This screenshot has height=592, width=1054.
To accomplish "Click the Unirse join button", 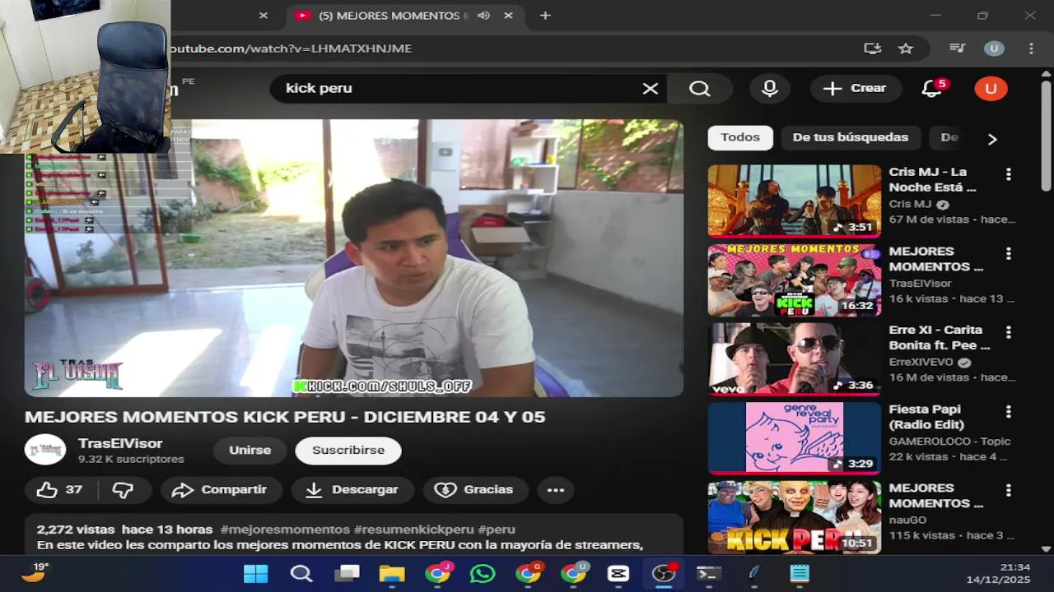I will click(250, 450).
